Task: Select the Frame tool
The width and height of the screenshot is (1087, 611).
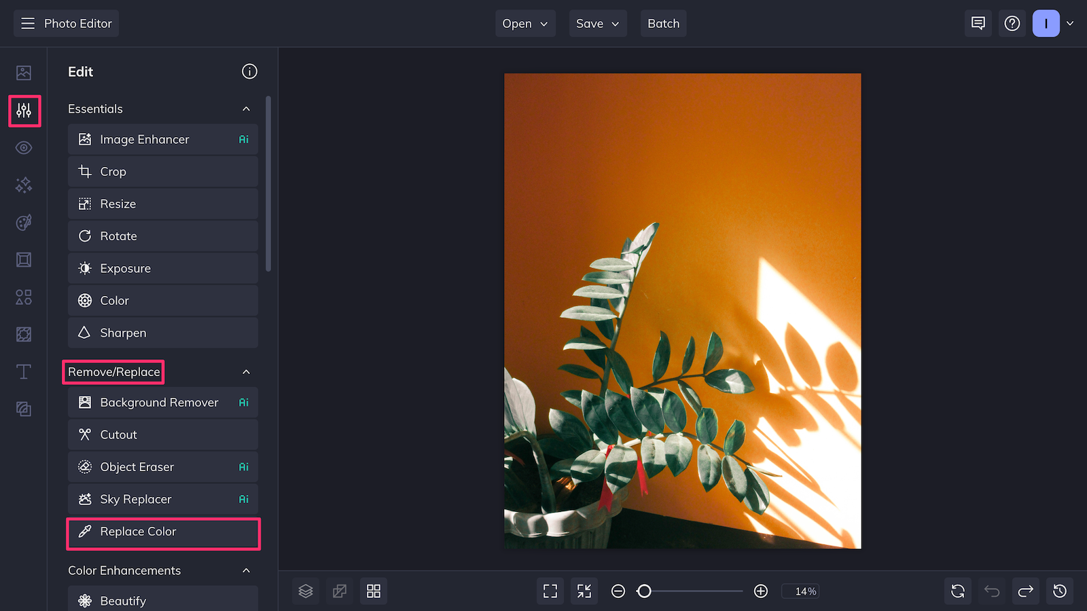Action: (x=24, y=259)
